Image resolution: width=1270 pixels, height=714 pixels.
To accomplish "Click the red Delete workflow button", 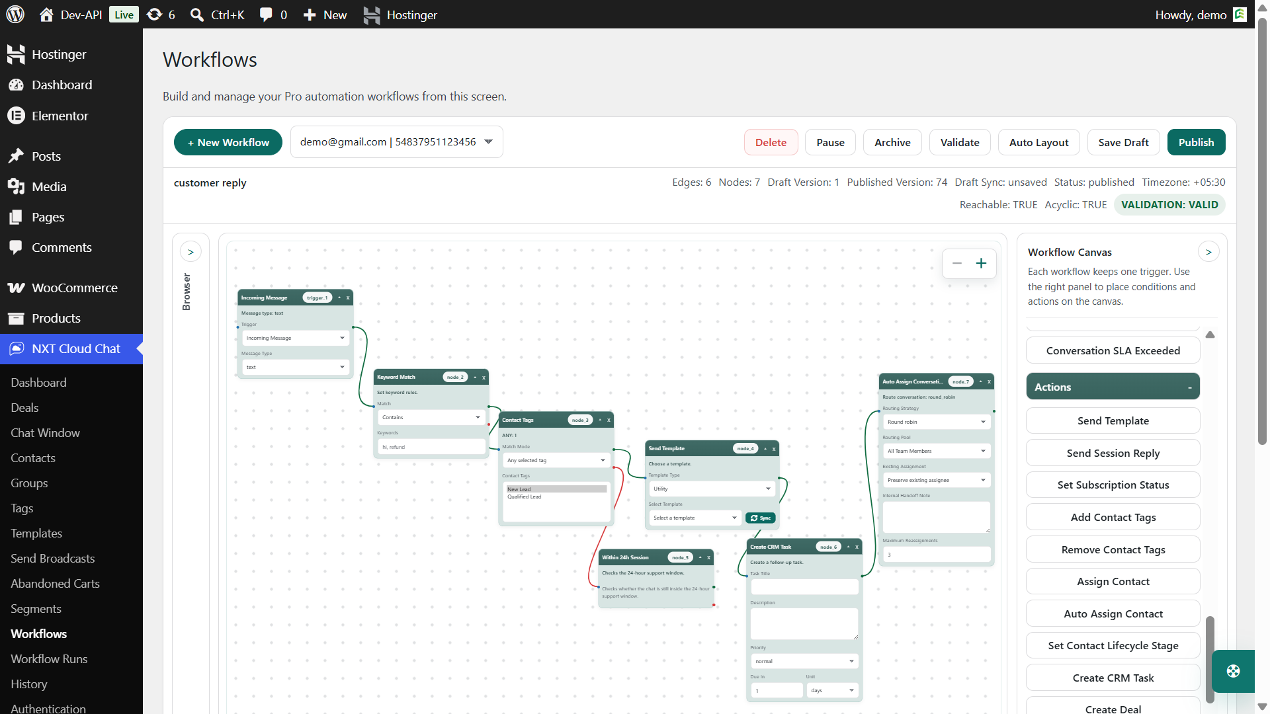I will coord(771,142).
